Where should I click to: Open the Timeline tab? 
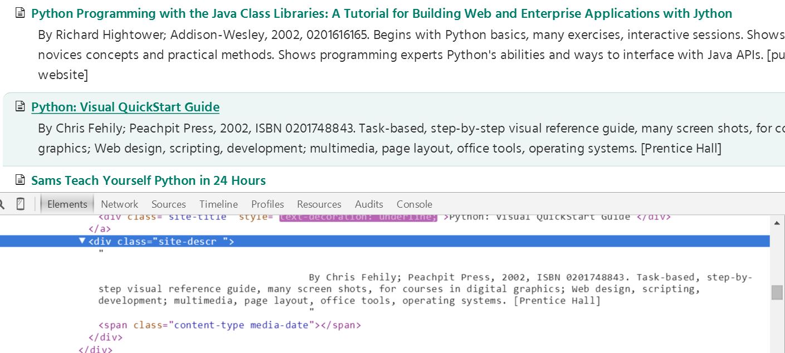[x=218, y=204]
